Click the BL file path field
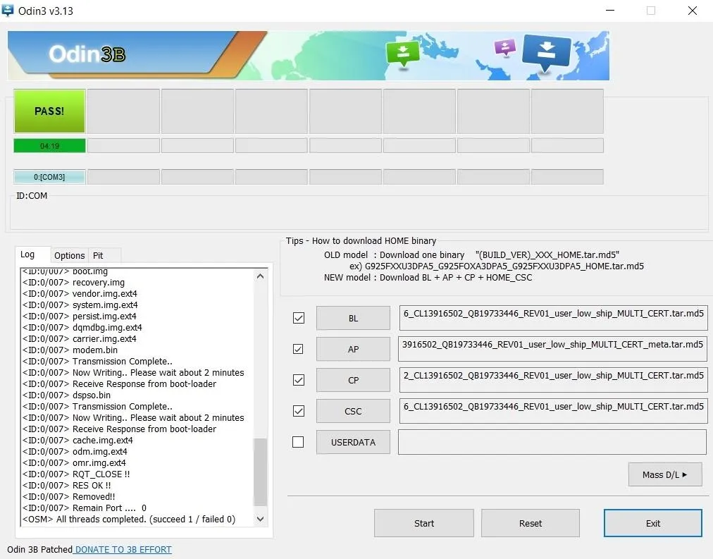This screenshot has width=713, height=559. [553, 318]
